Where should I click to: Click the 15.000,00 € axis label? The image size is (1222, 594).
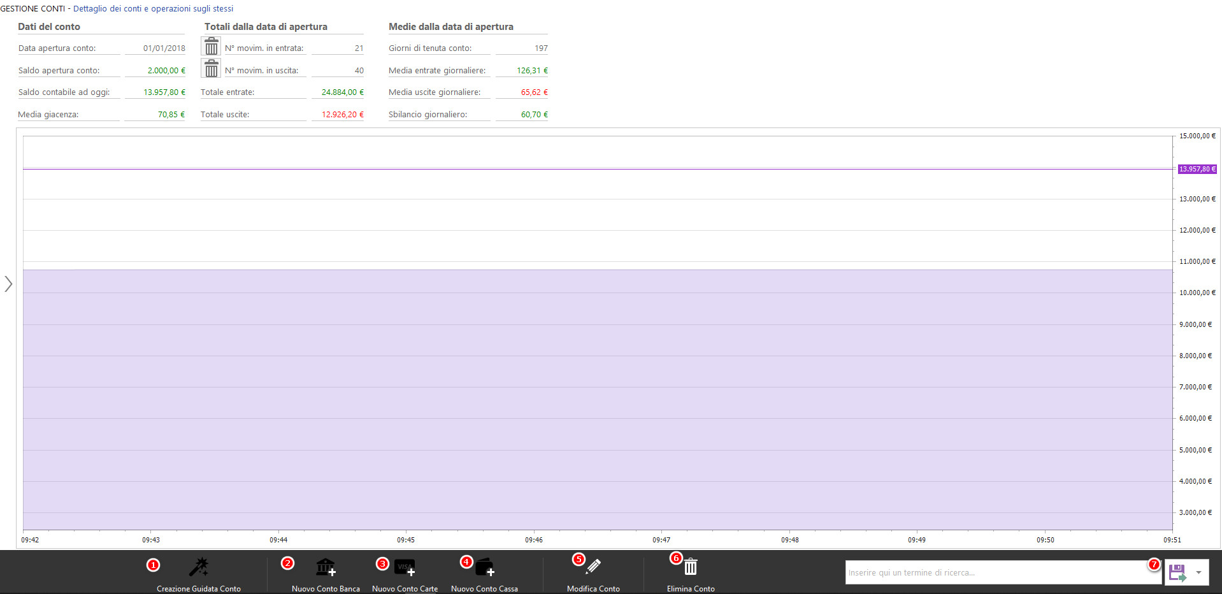tap(1197, 136)
